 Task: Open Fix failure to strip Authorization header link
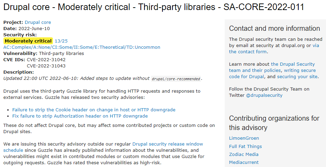click(x=80, y=116)
